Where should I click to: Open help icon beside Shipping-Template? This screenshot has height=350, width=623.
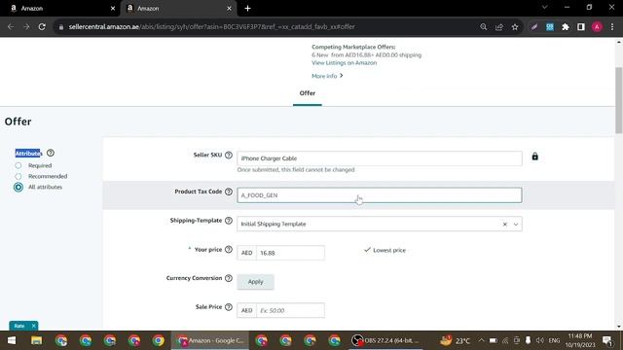point(229,221)
